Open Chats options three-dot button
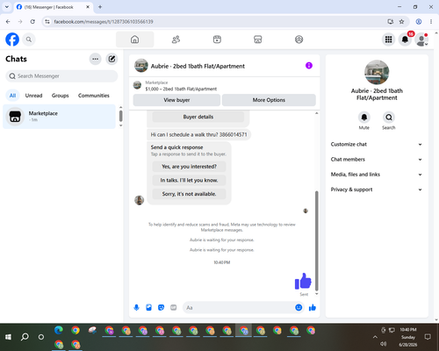 pos(95,59)
